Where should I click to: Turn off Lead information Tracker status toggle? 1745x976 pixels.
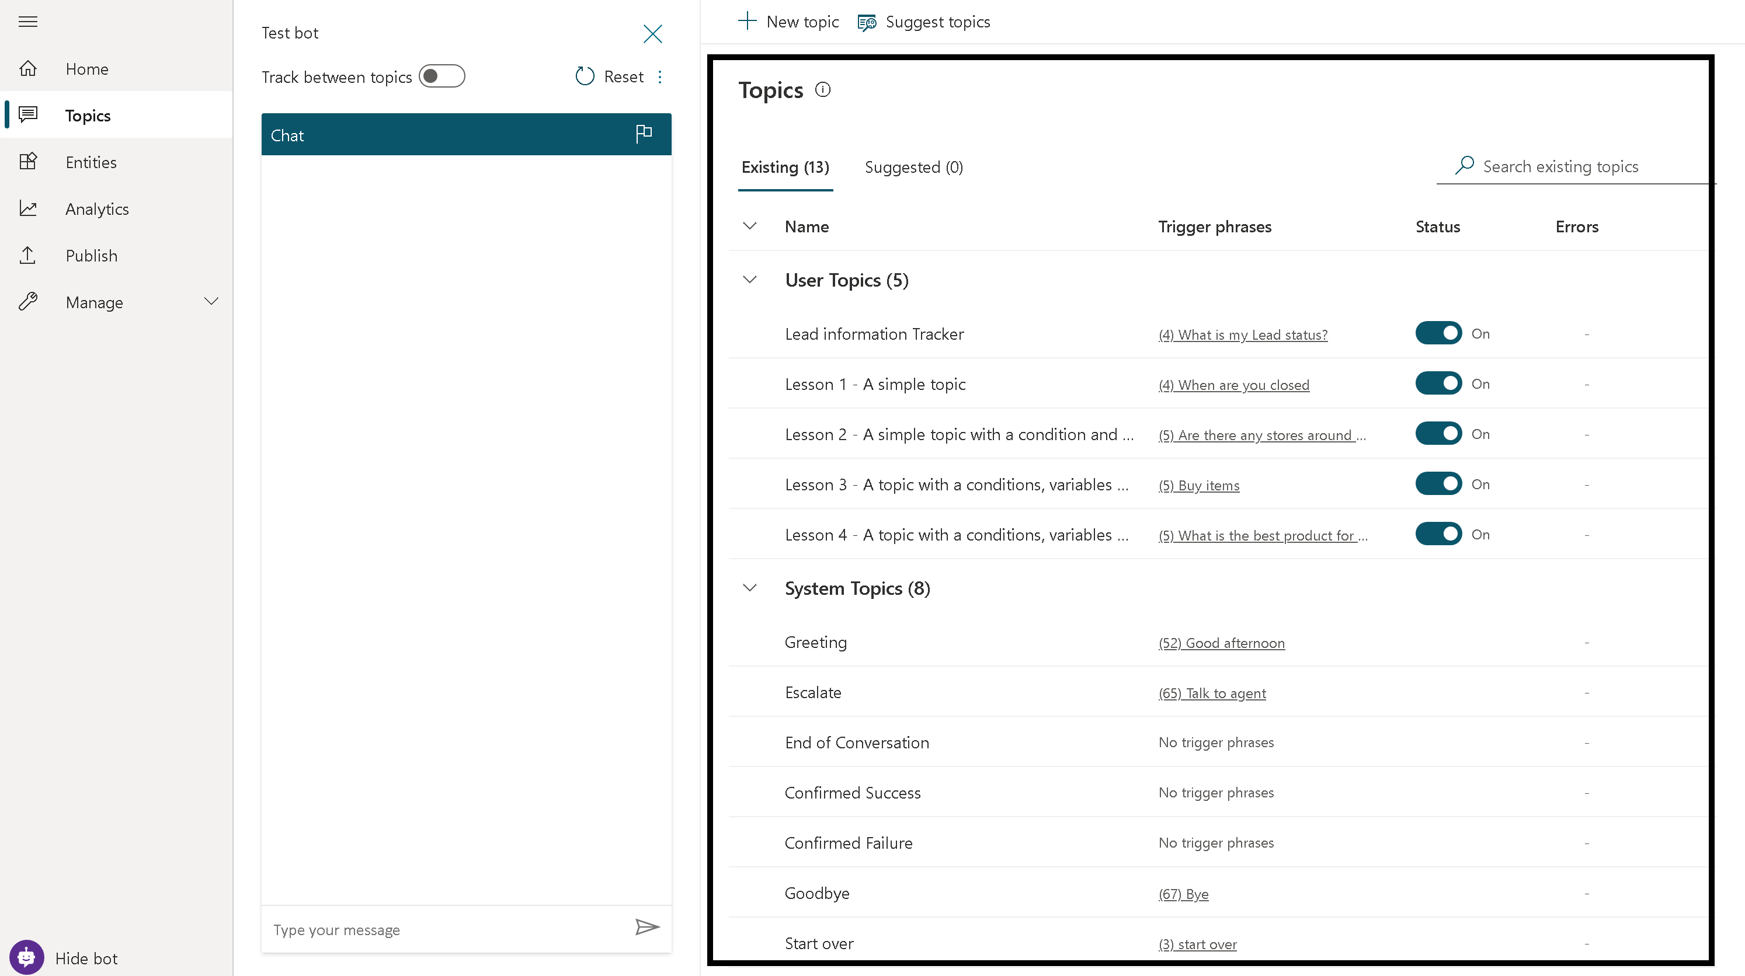tap(1438, 333)
